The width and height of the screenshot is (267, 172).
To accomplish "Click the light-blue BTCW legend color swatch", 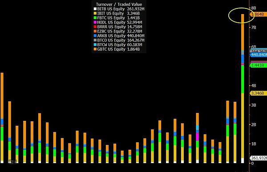I will click(x=95, y=45).
